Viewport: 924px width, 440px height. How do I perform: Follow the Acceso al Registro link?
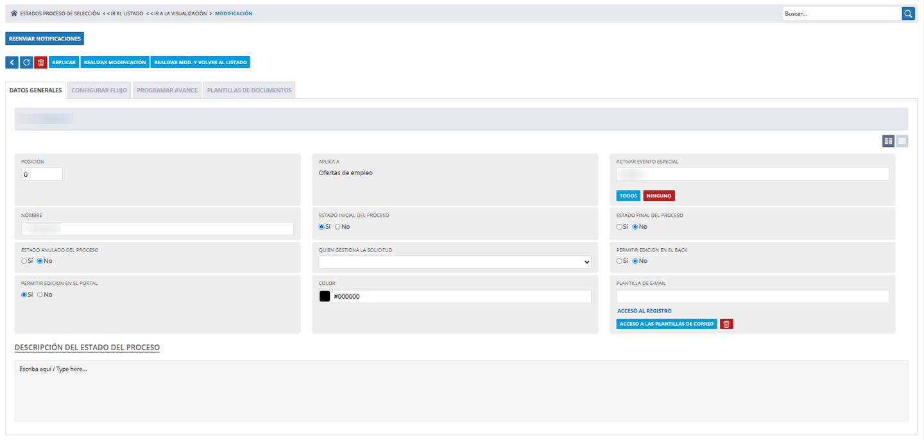point(644,311)
